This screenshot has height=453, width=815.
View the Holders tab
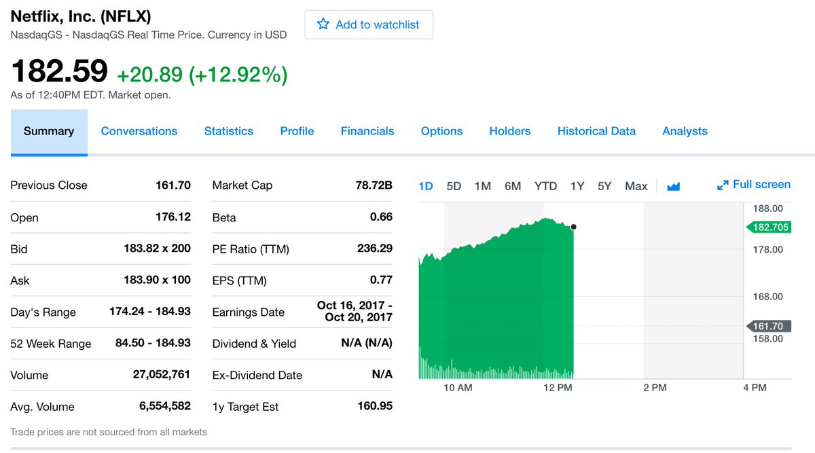510,132
